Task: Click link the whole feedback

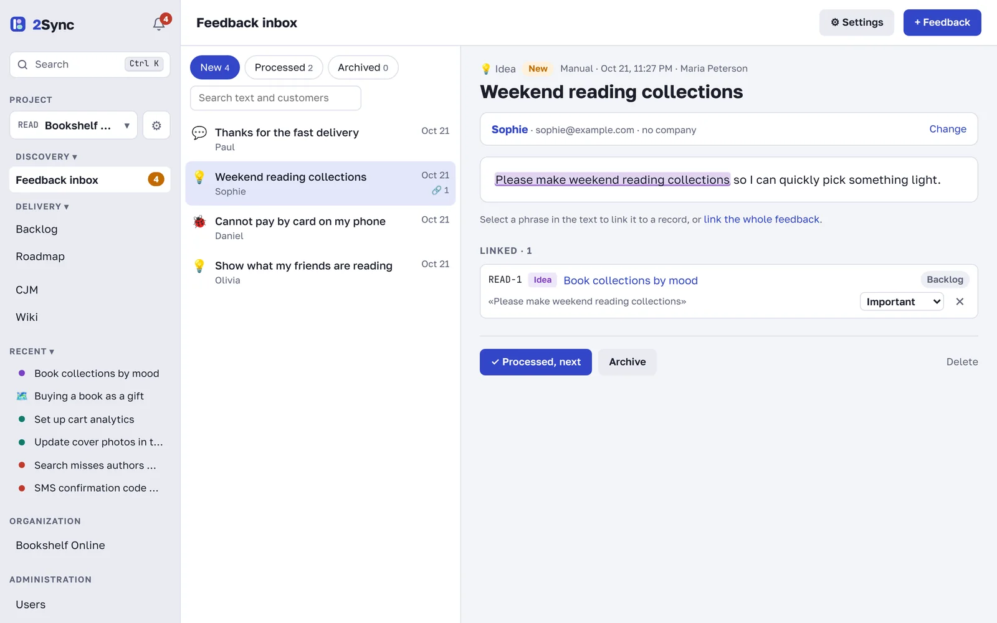Action: click(x=761, y=219)
